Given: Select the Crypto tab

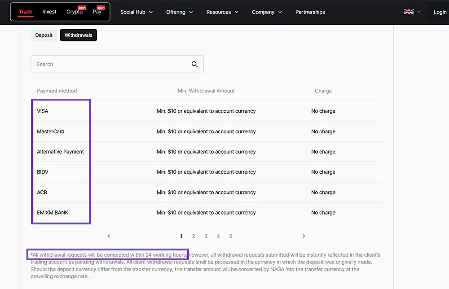Looking at the screenshot, I should [75, 12].
